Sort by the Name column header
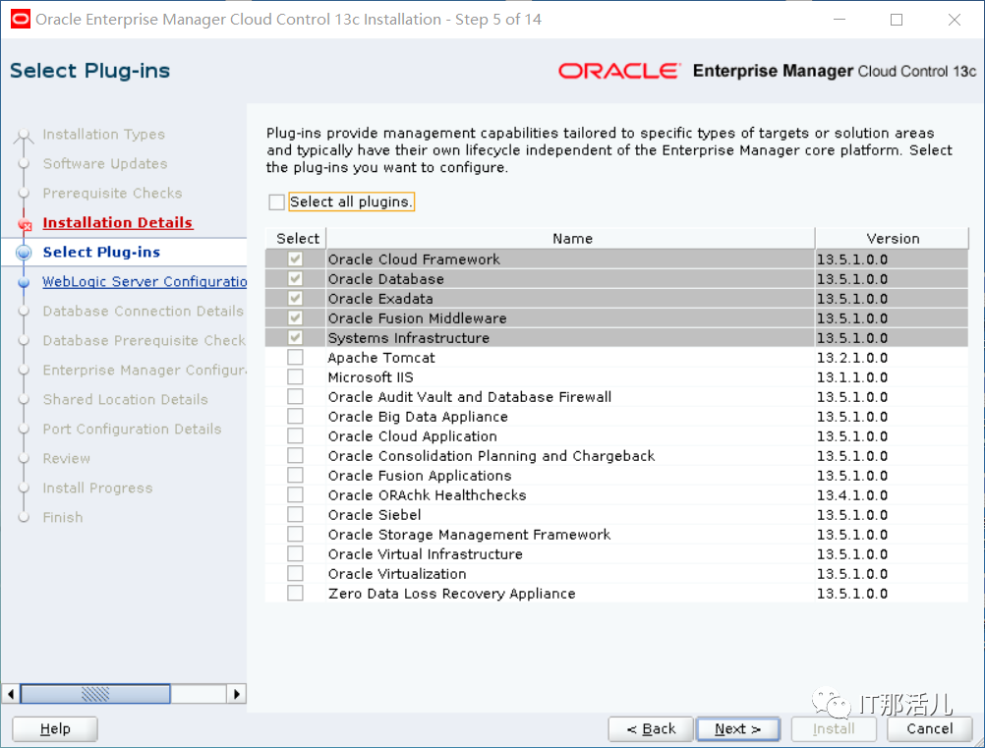985x748 pixels. tap(571, 239)
